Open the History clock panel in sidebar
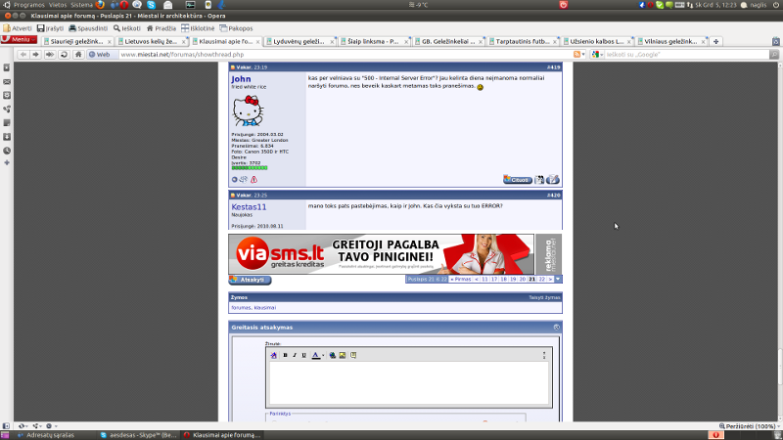The height and width of the screenshot is (440, 783). pyautogui.click(x=7, y=151)
